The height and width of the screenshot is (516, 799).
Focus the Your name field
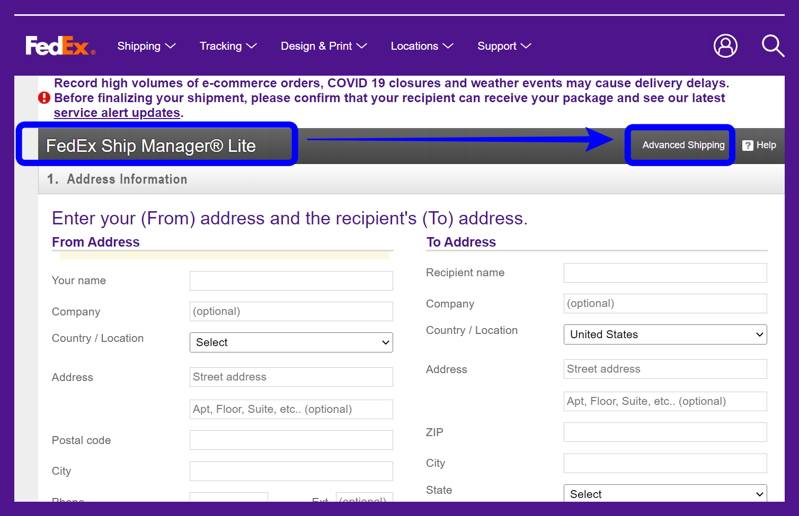tap(291, 280)
